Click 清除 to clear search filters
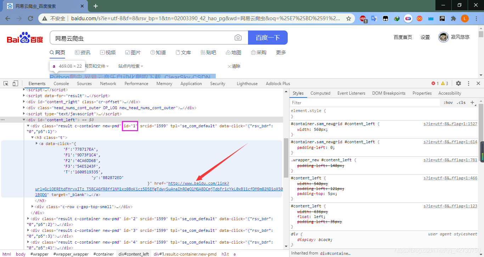The image size is (484, 257). tap(234, 66)
